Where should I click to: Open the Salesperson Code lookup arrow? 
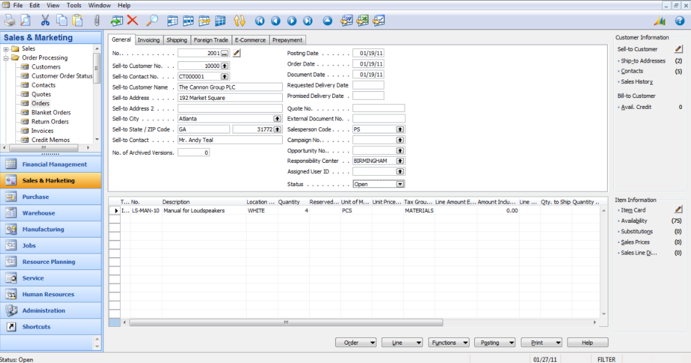point(401,129)
